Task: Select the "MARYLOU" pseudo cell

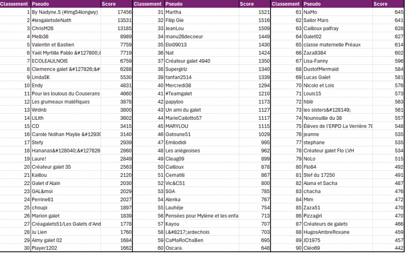Action: point(176,126)
